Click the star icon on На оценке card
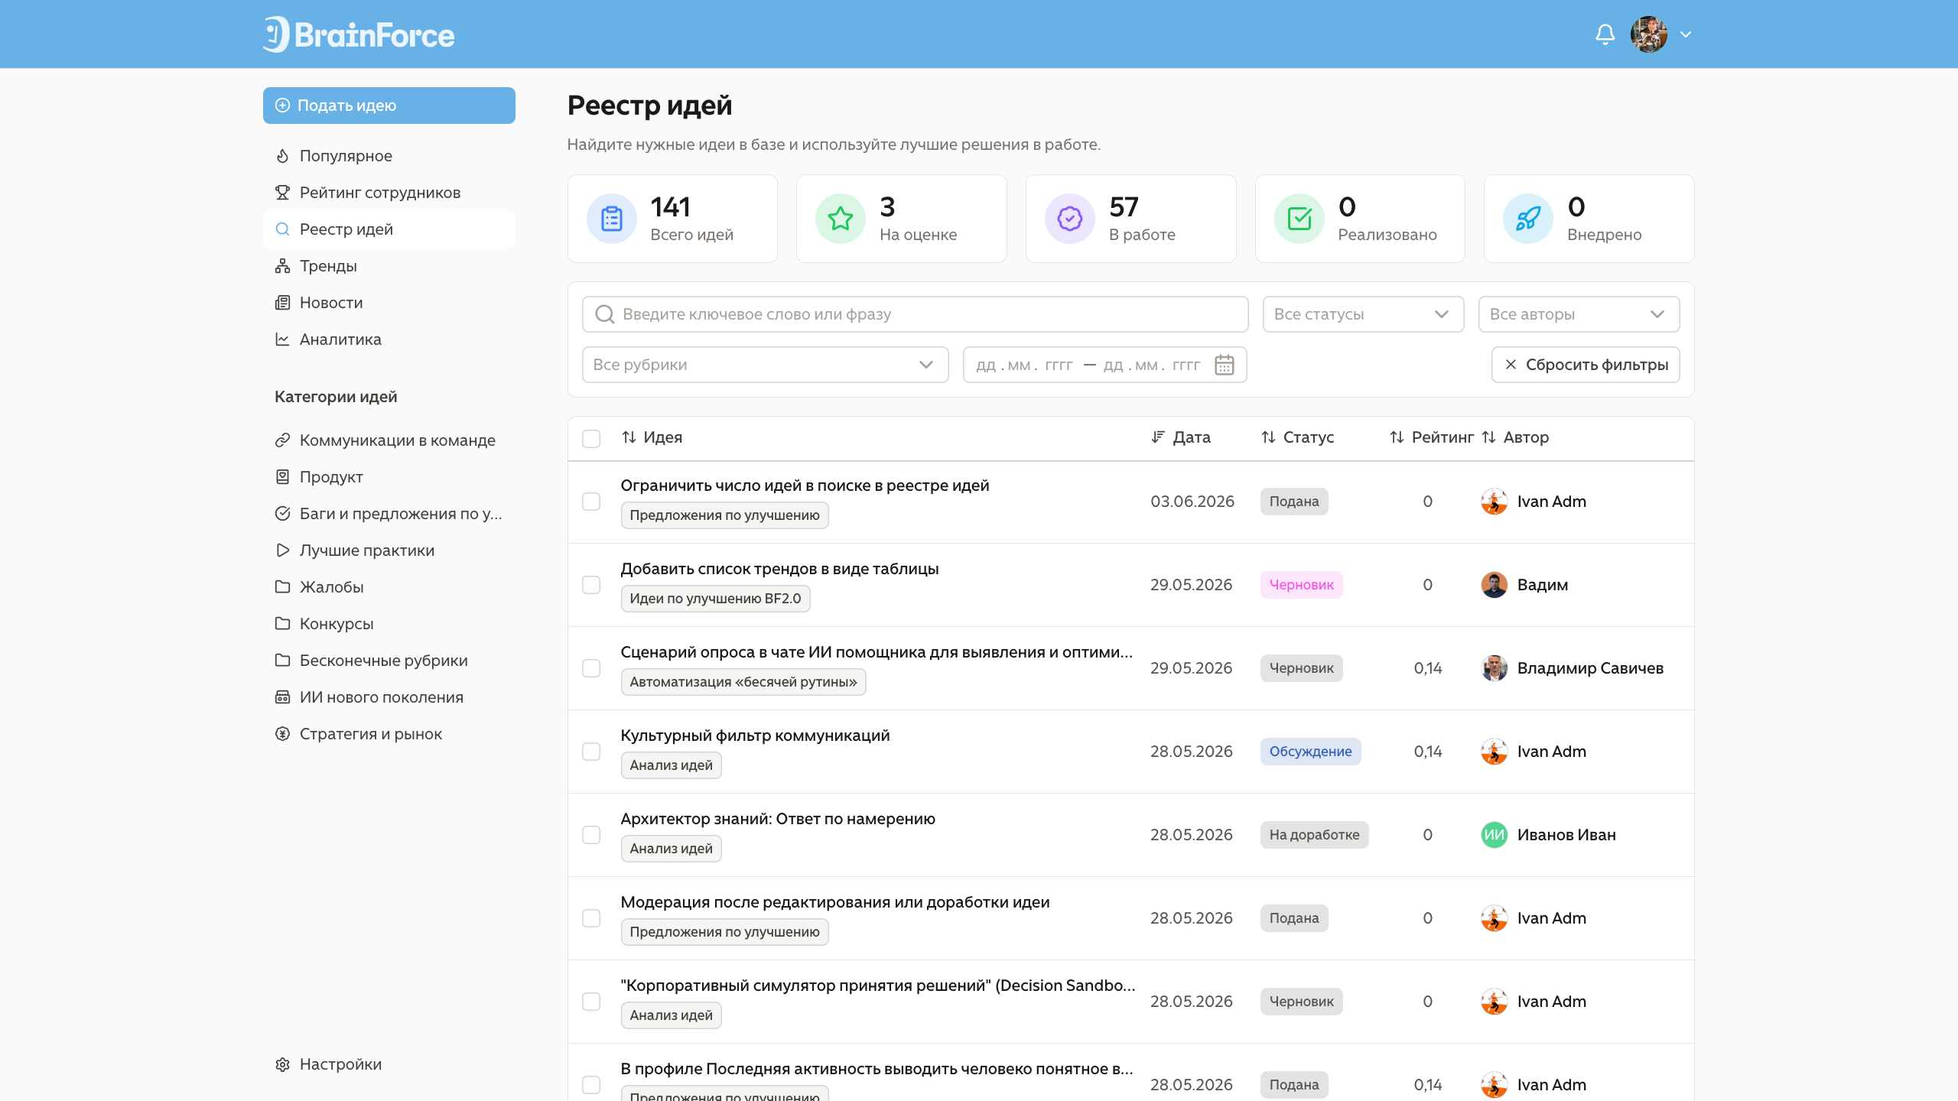The height and width of the screenshot is (1101, 1958). pyautogui.click(x=840, y=219)
